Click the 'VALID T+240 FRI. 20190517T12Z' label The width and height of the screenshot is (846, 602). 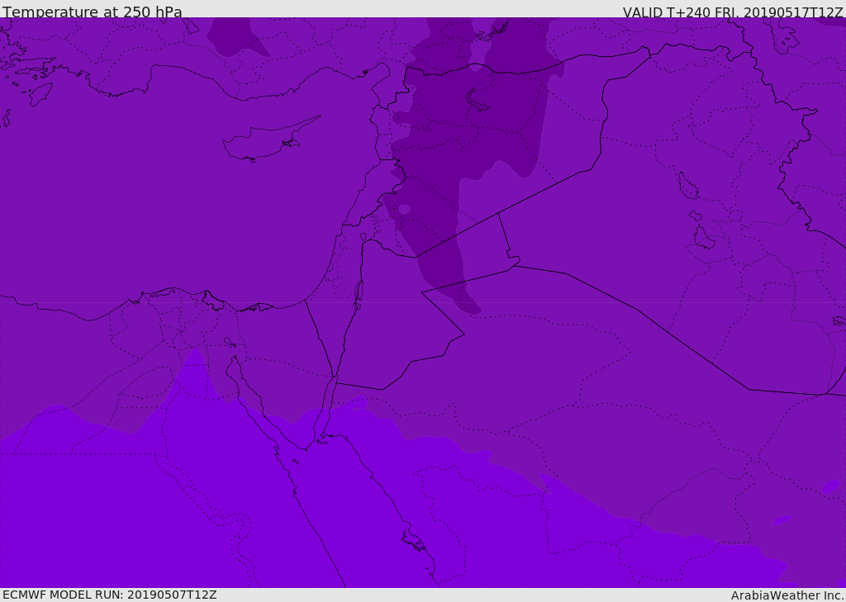[x=733, y=12]
